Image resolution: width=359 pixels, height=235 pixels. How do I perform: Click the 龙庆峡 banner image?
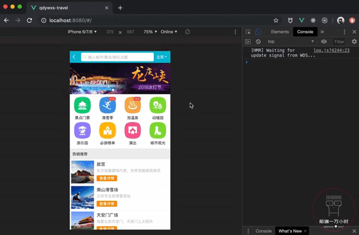coord(120,78)
